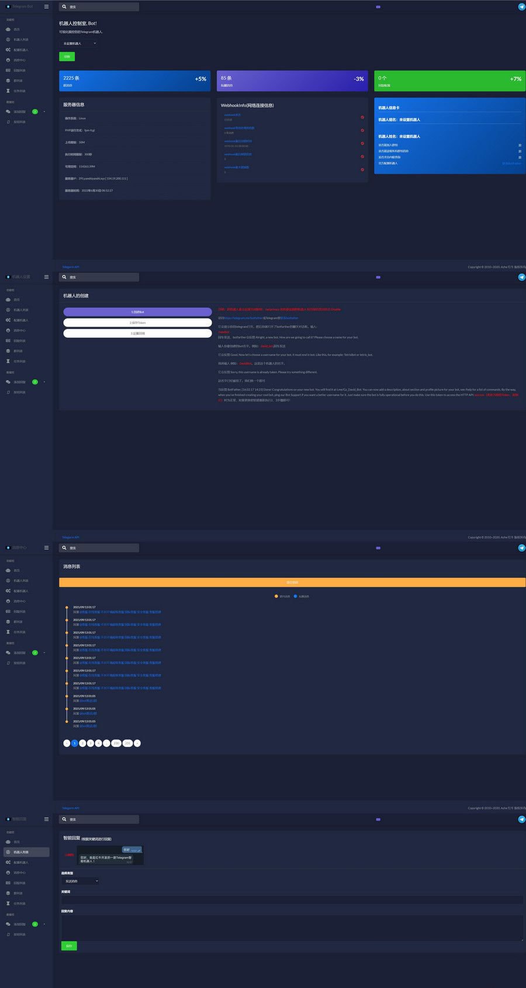Image resolution: width=526 pixels, height=988 pixels.
Task: Click the 关键词 input field on the 智能回复 form
Action: coord(292,900)
